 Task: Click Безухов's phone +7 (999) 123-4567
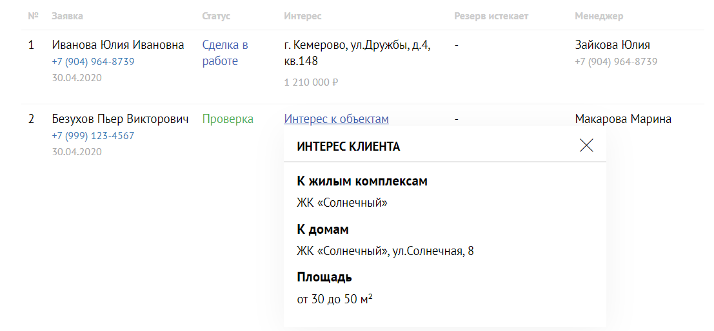pos(94,135)
